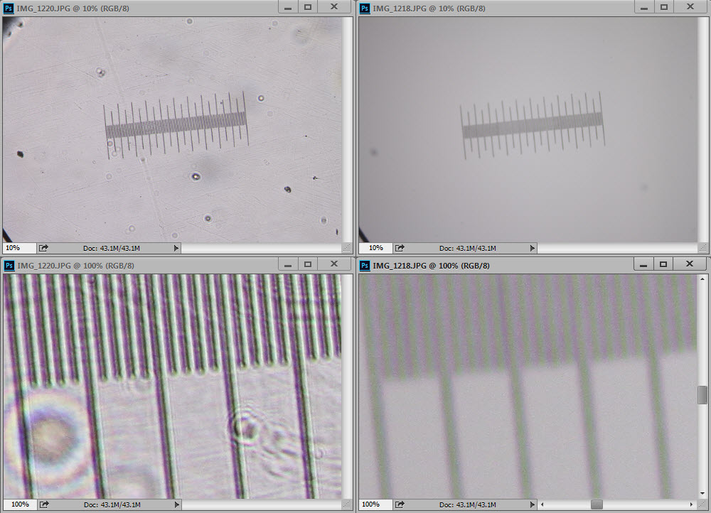Click the resize grip of IMG_1220.JPG @ 10% window
Viewport: 711px width, 513px height.
tap(347, 248)
